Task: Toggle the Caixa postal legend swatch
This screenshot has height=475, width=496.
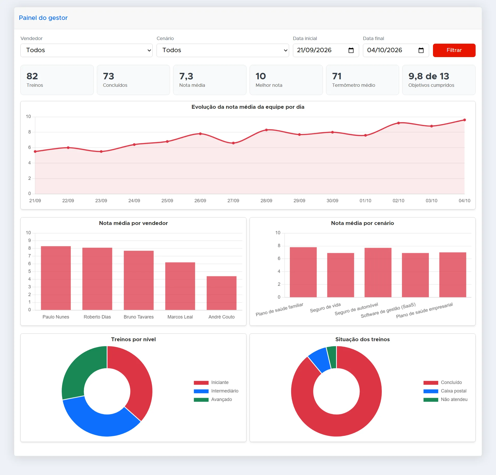Action: point(431,391)
